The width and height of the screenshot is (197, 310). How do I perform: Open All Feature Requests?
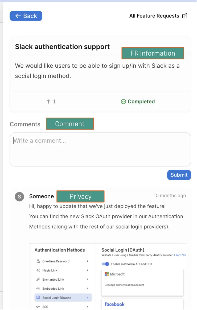[x=154, y=16]
